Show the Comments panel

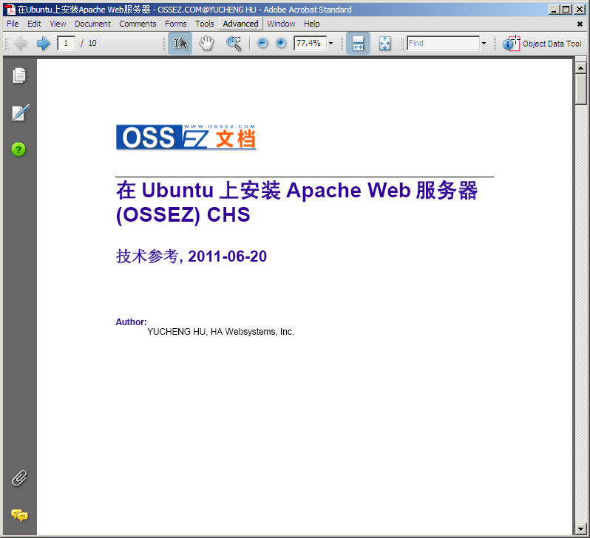click(x=19, y=515)
